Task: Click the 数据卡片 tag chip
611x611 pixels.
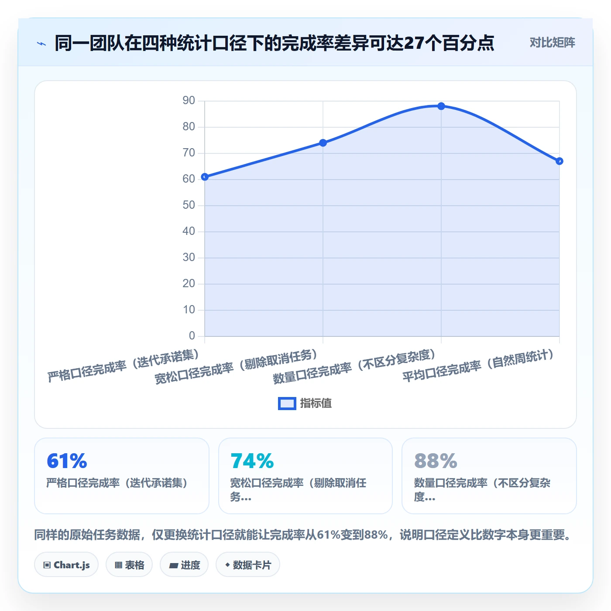Action: coord(248,565)
